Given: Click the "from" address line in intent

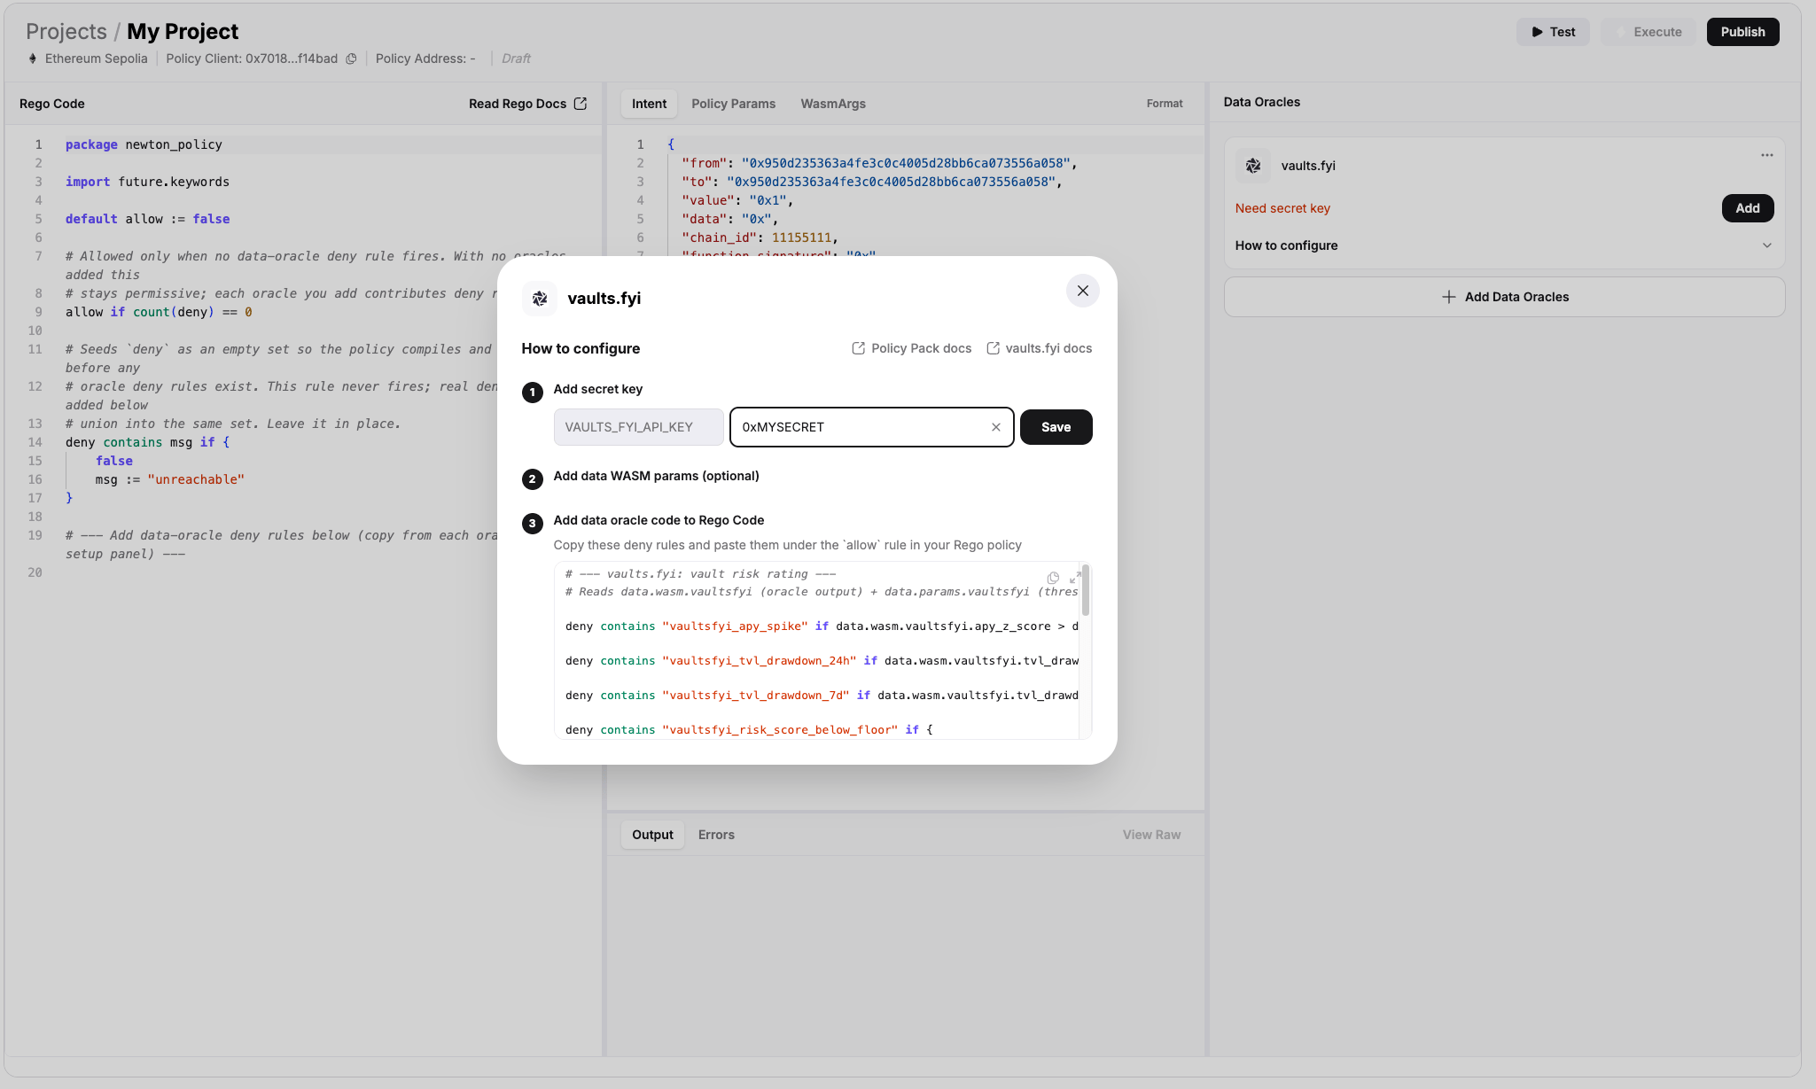Looking at the screenshot, I should click(879, 163).
